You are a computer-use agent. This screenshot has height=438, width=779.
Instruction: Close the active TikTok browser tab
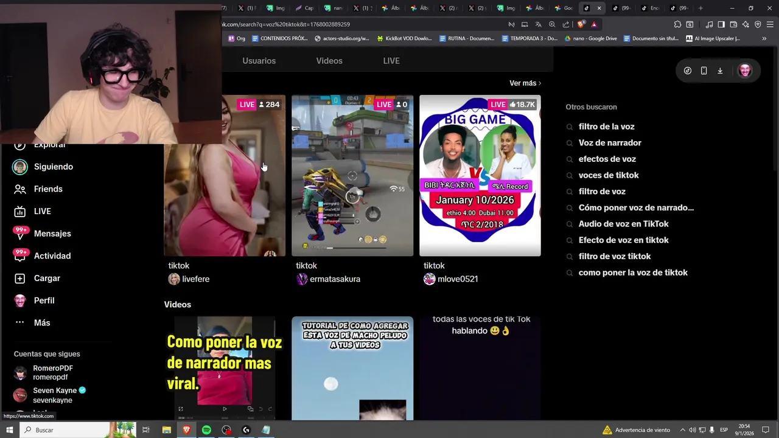[599, 8]
